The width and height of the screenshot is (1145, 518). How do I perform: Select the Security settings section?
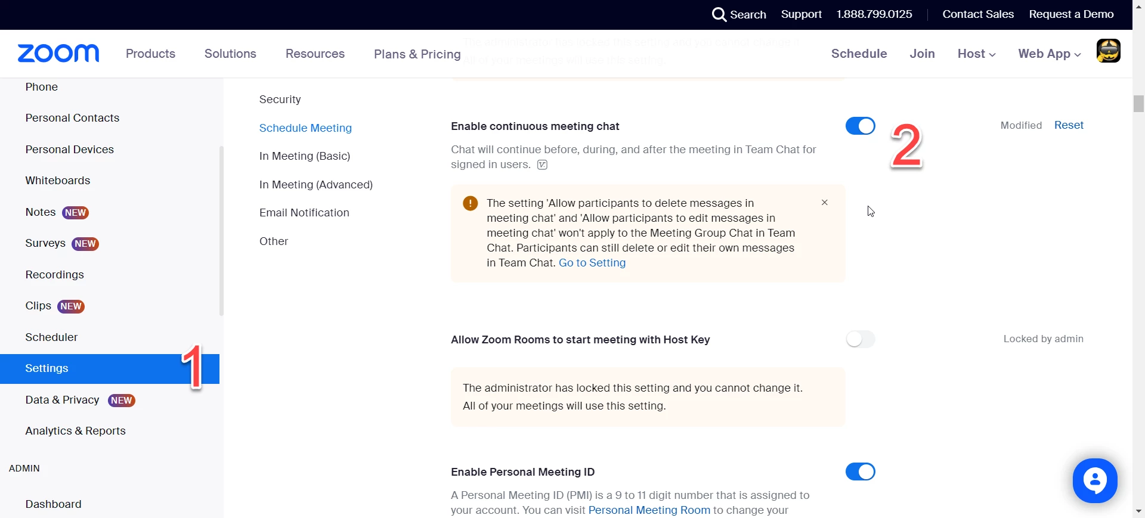click(x=280, y=100)
